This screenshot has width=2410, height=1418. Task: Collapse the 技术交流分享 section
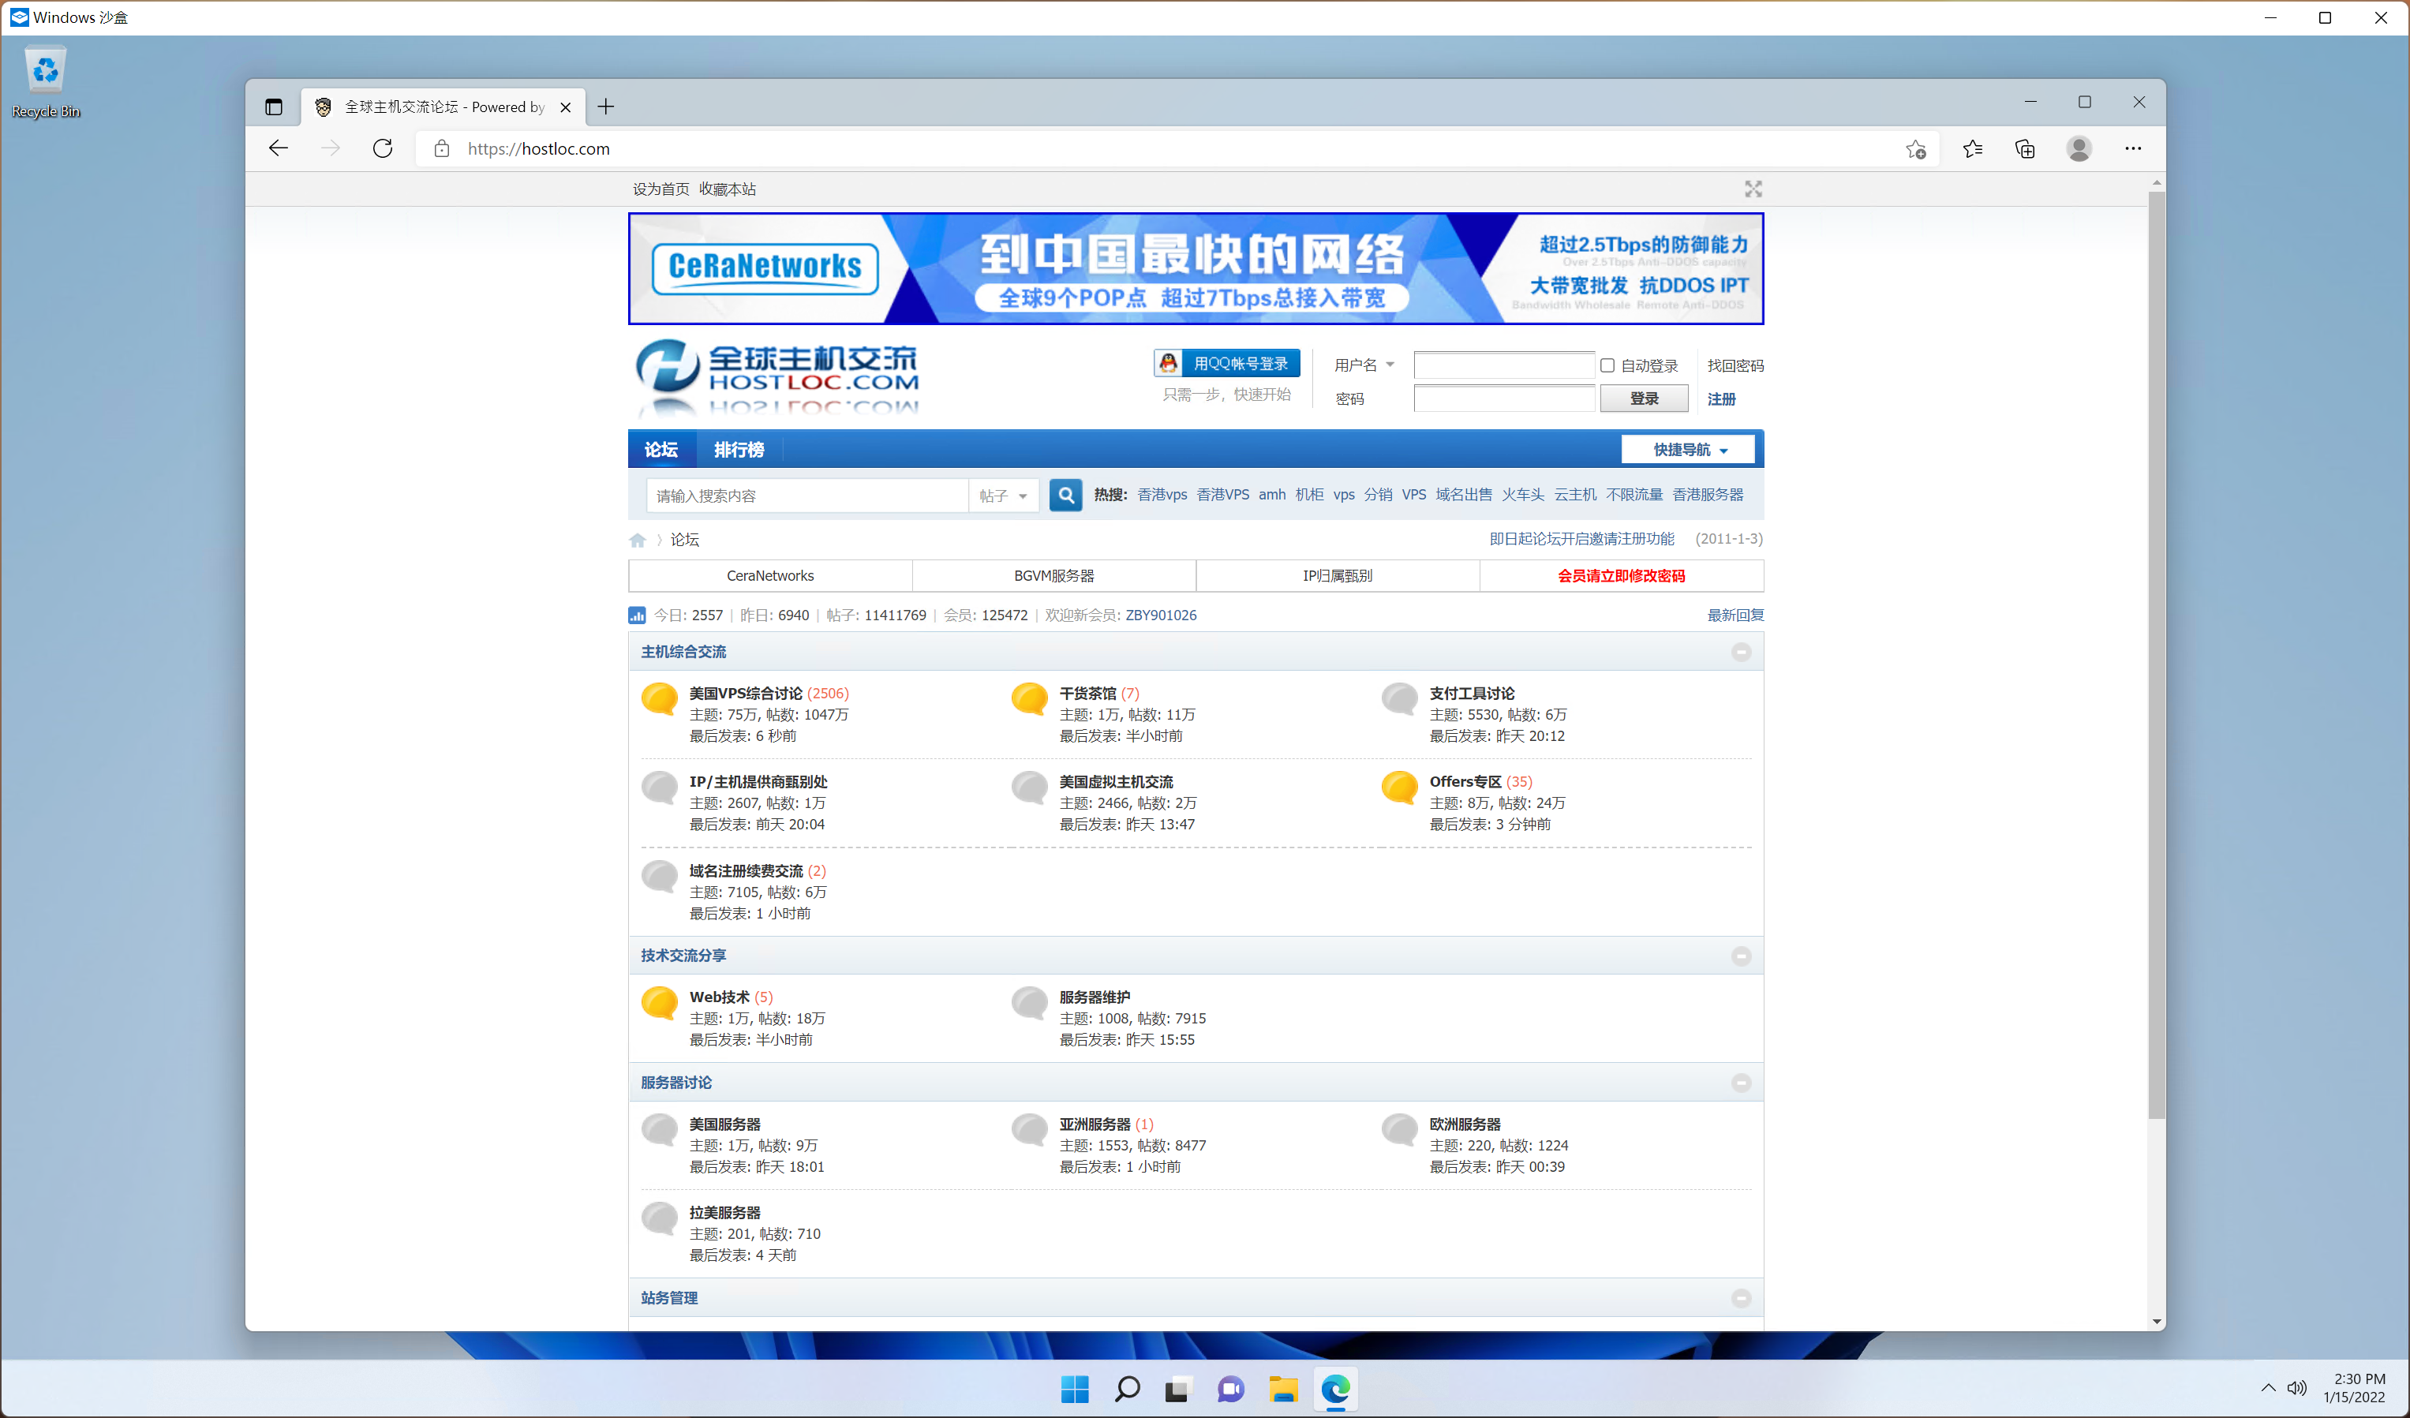pos(1741,956)
